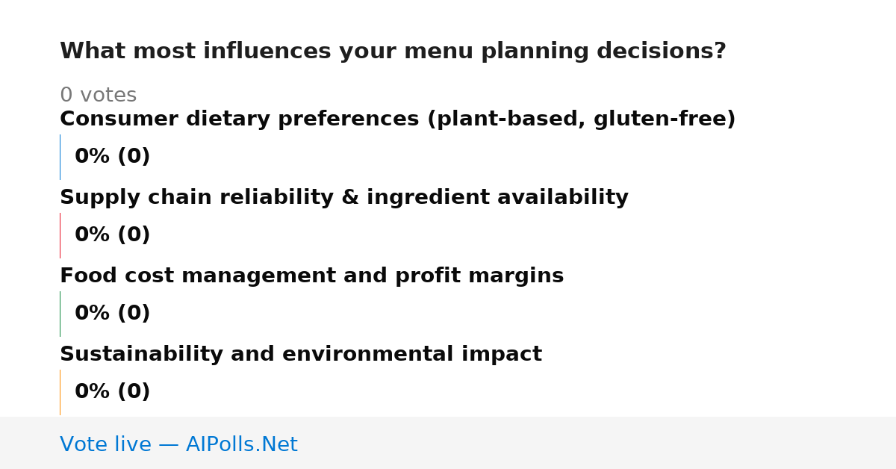The image size is (896, 469).
Task: Click the green bar under Food cost management
Action: 60,314
